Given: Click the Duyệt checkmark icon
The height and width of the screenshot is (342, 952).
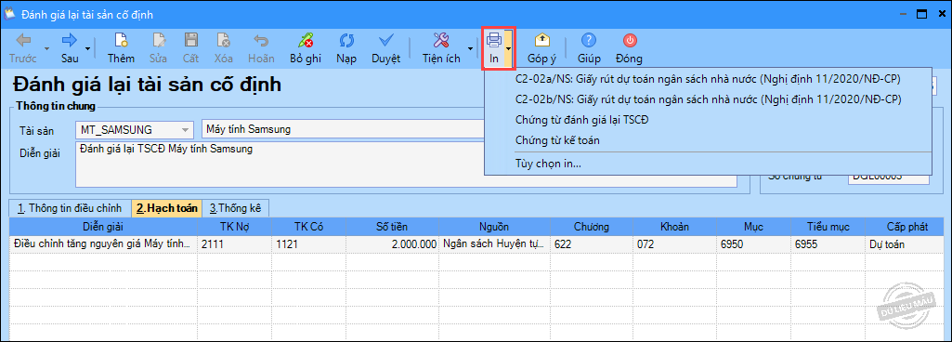Looking at the screenshot, I should [x=386, y=41].
